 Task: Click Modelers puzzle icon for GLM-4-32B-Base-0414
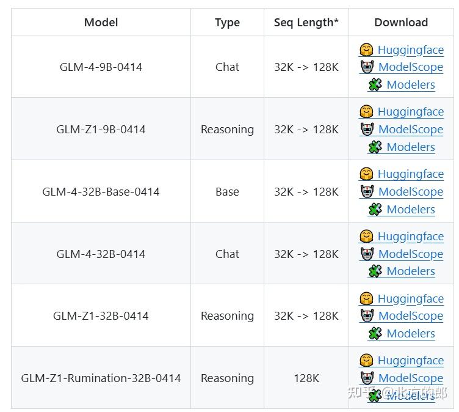pos(375,209)
